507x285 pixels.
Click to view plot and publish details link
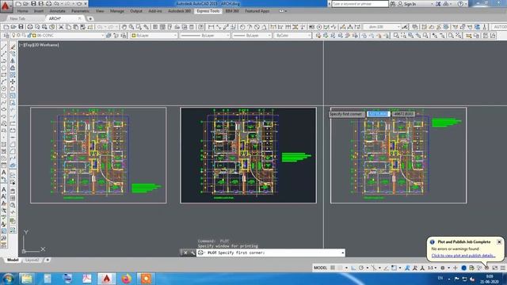[463, 256]
